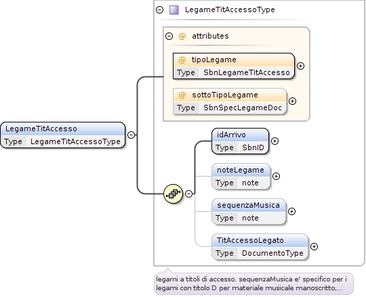Click the purple LegameTitAccessoType complex type icon
The width and height of the screenshot is (366, 297).
click(x=174, y=10)
